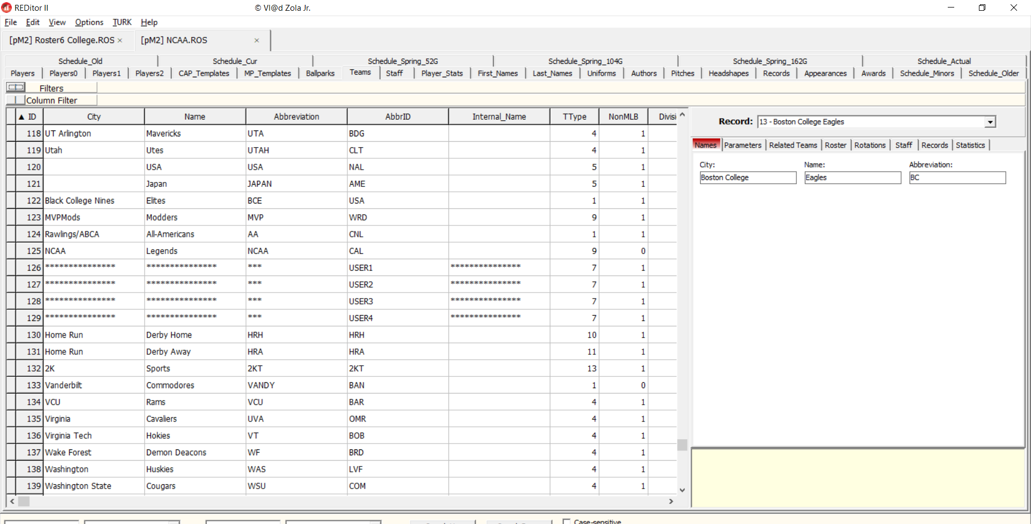Click the VANDY abbreviation cell

point(296,385)
